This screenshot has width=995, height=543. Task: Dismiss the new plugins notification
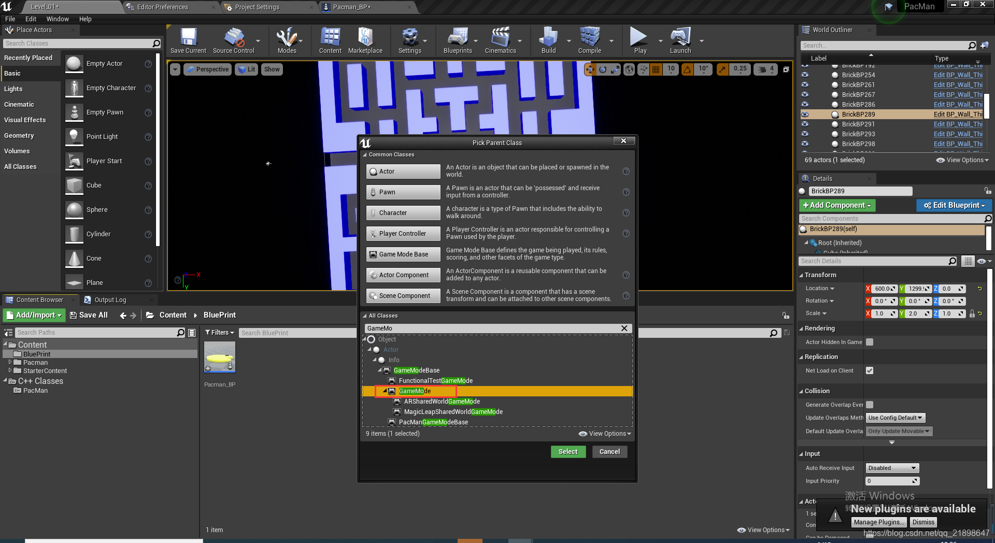pyautogui.click(x=923, y=522)
